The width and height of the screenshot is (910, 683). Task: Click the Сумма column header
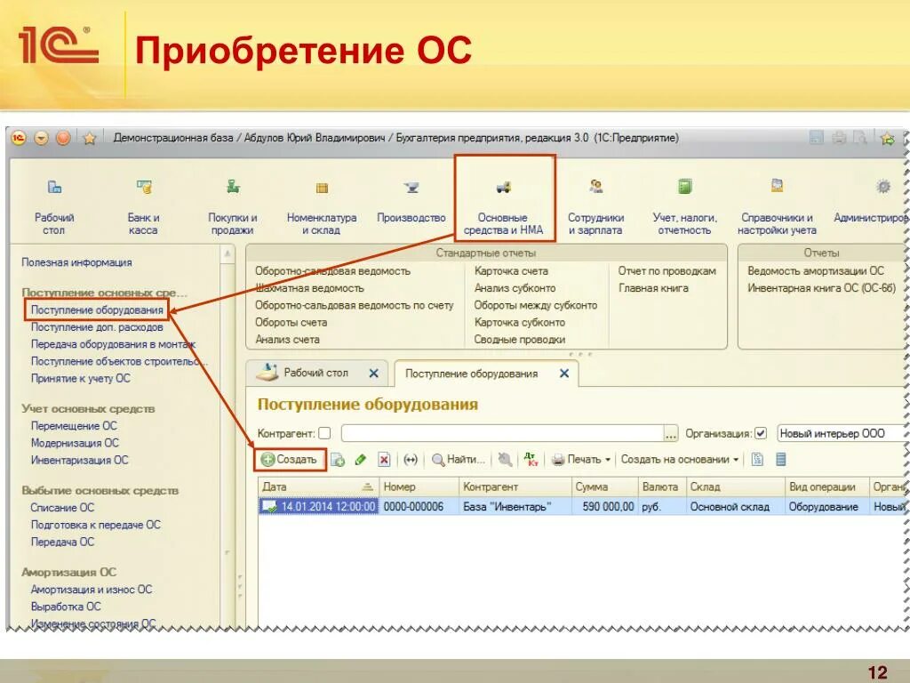click(604, 486)
